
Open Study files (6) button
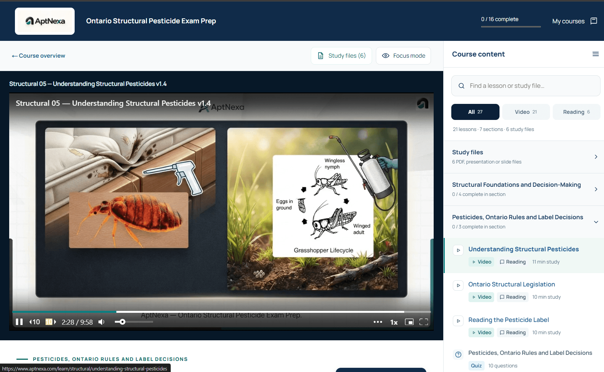341,56
